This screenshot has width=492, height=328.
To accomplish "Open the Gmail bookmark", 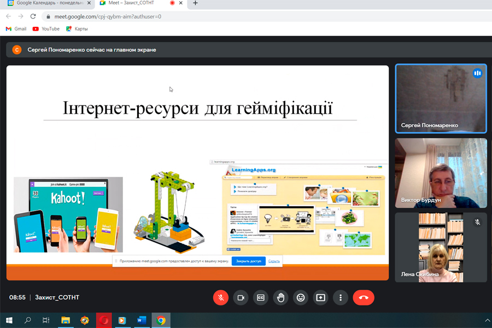I will (16, 28).
